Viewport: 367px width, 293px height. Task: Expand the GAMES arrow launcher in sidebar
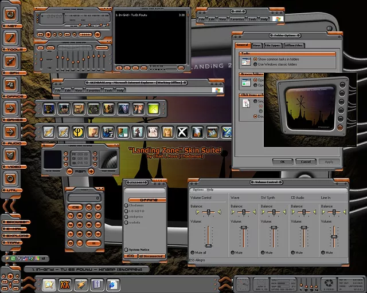coord(11,108)
